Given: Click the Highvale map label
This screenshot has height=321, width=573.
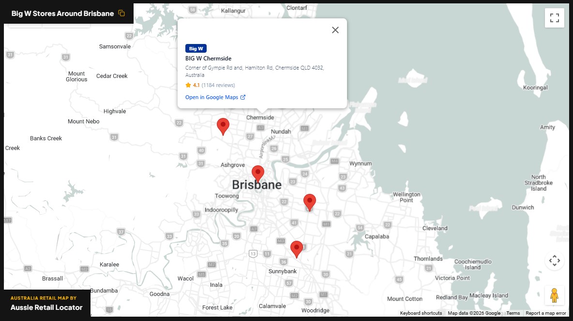Looking at the screenshot, I should coord(115,111).
